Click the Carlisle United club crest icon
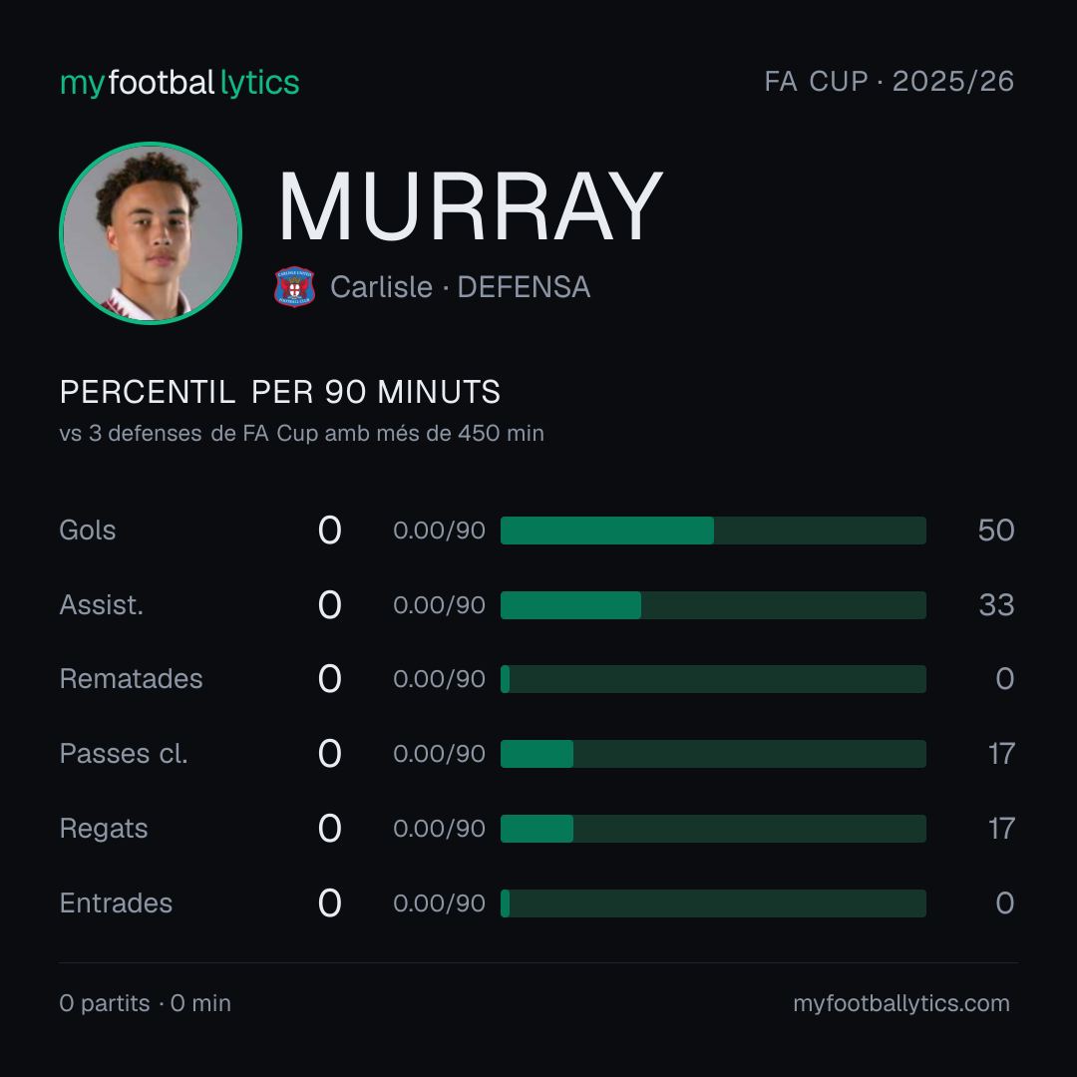This screenshot has width=1077, height=1077. pos(294,287)
